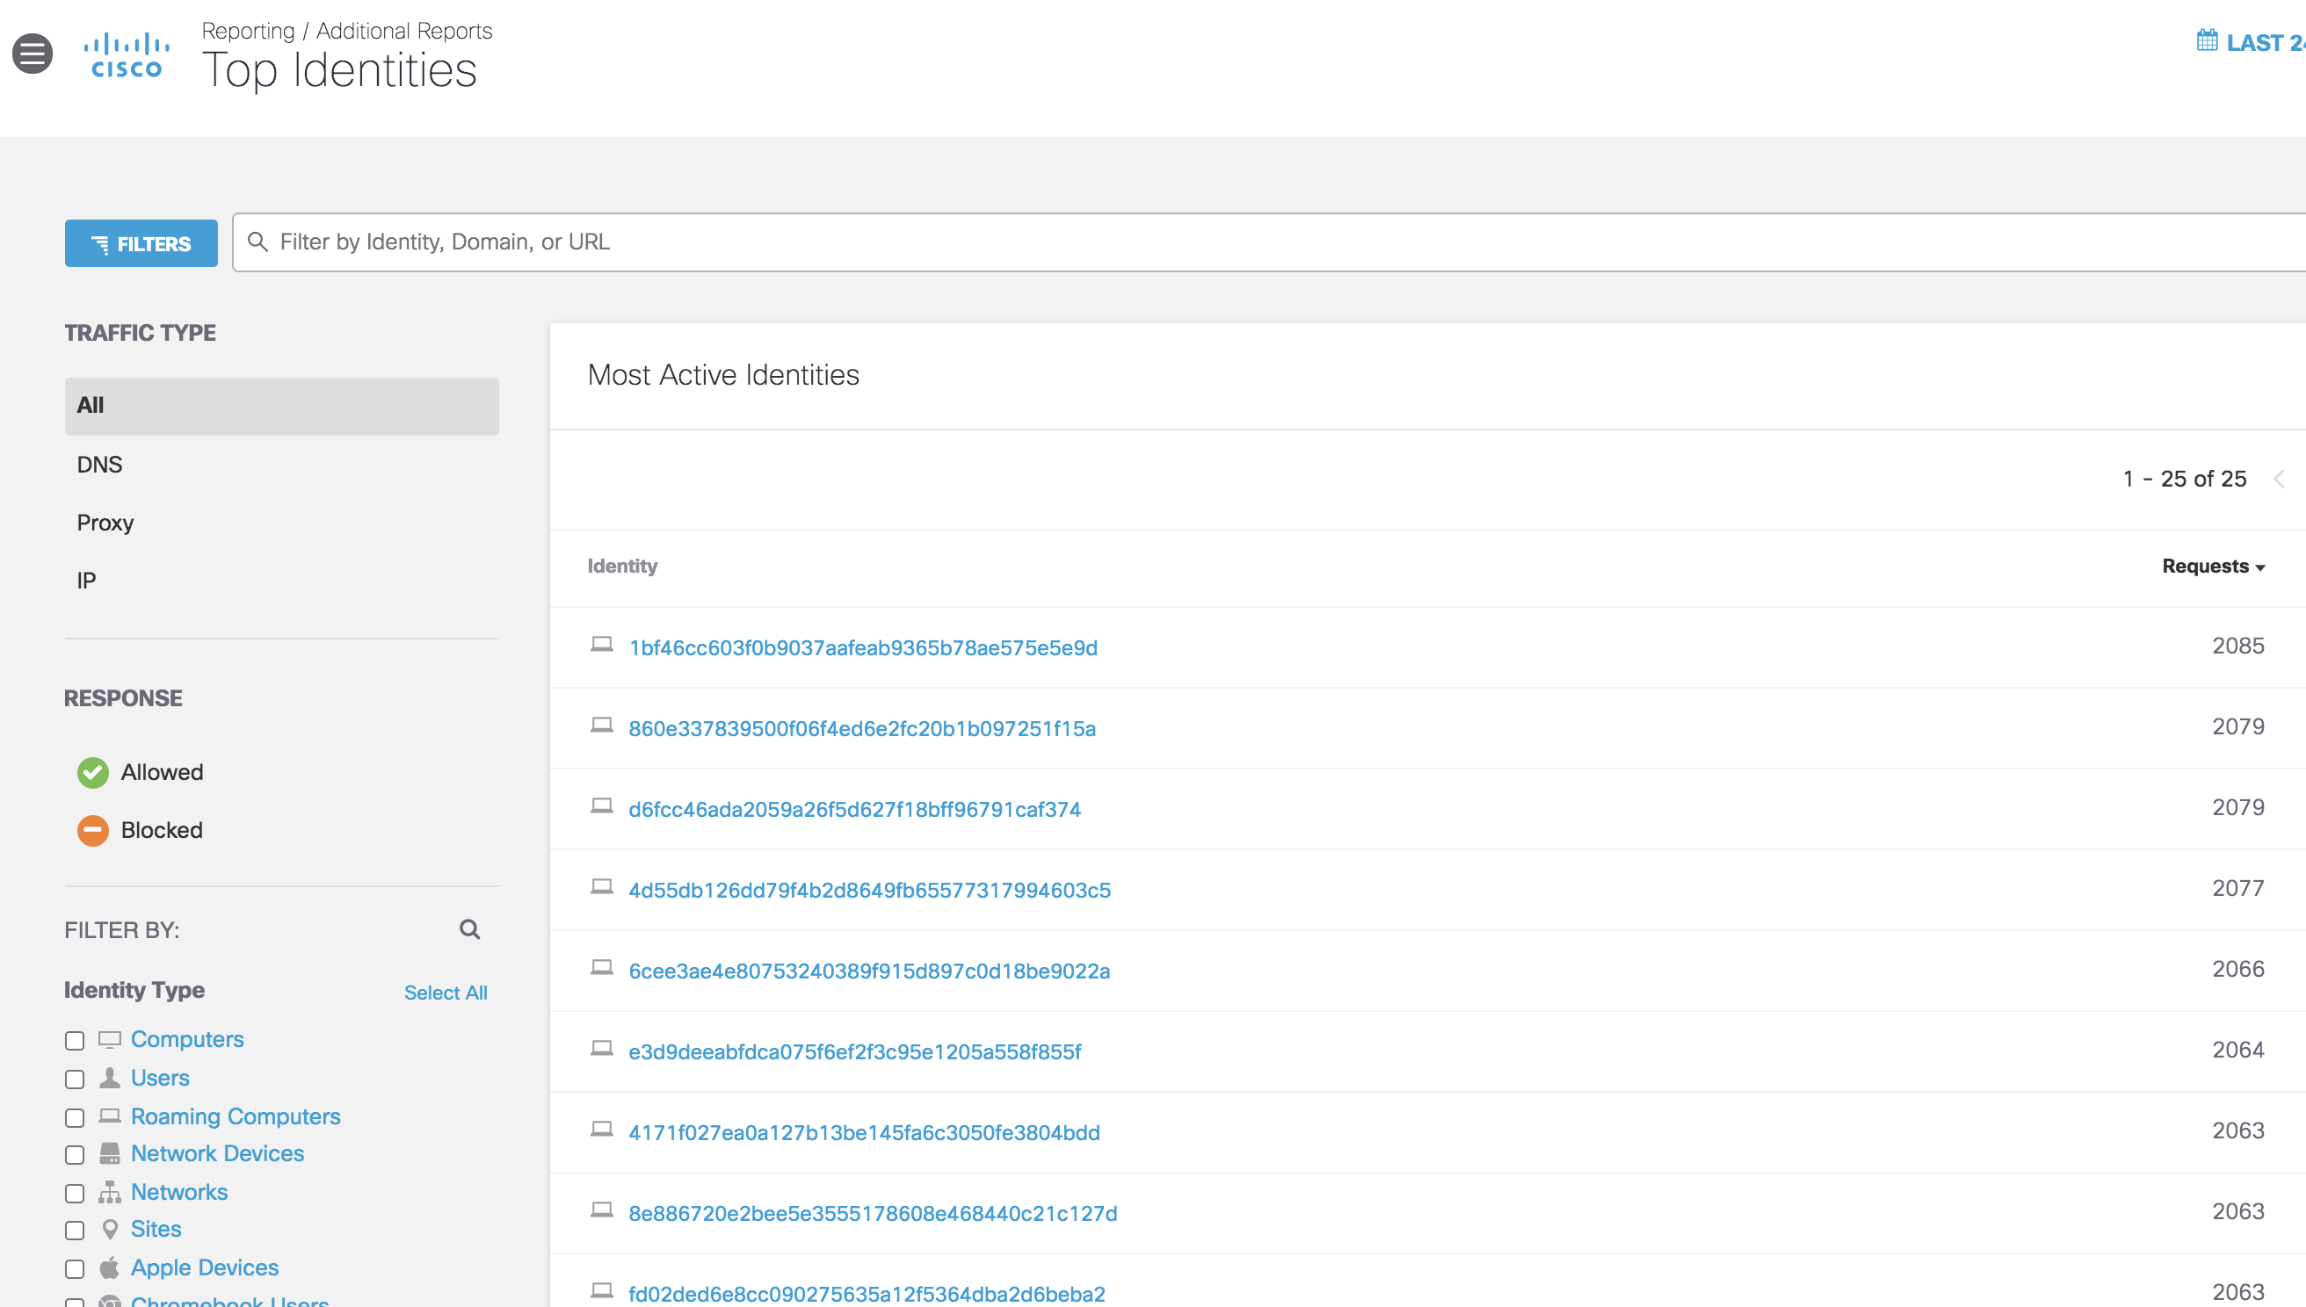The width and height of the screenshot is (2306, 1307).
Task: Click request count 2077 cell
Action: (2237, 889)
